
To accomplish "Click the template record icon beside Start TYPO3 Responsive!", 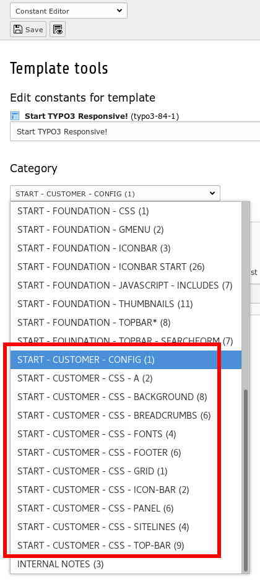I will 15,116.
